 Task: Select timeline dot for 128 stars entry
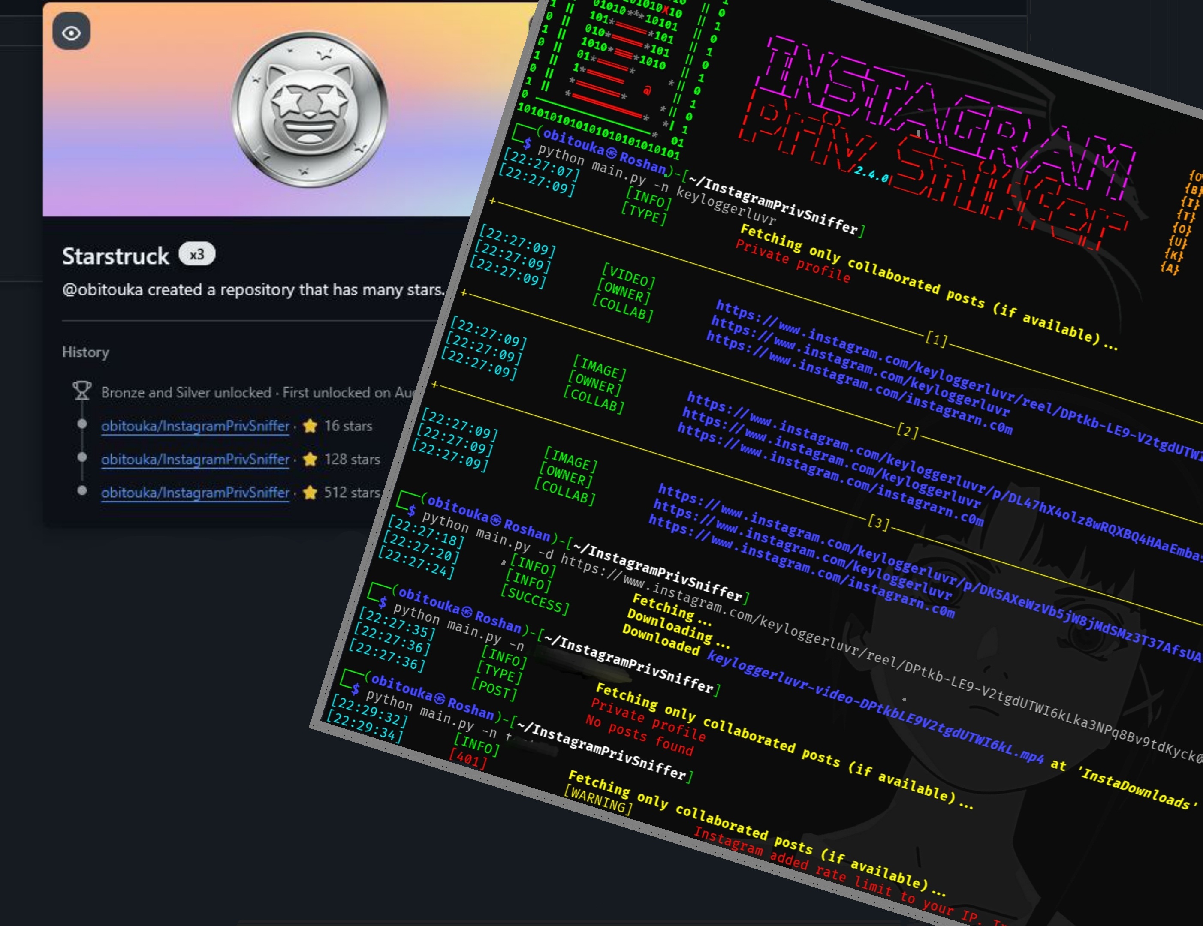coord(82,457)
